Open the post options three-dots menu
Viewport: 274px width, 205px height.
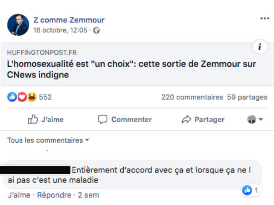pos(264,19)
